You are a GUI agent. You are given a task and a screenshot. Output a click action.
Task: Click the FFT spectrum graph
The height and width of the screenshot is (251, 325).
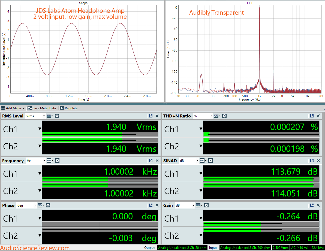coord(250,49)
